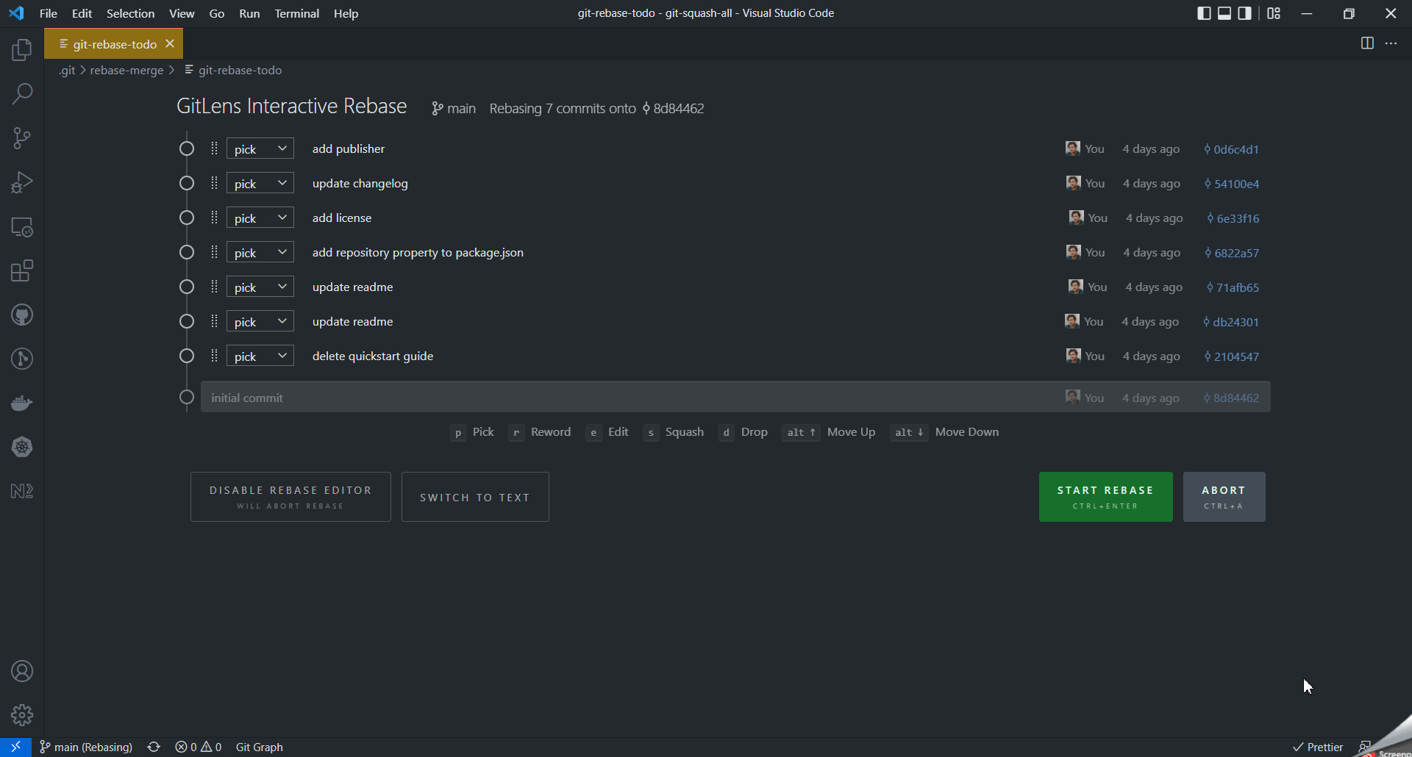1412x757 pixels.
Task: Click Disable Rebase Editor button
Action: (x=290, y=497)
